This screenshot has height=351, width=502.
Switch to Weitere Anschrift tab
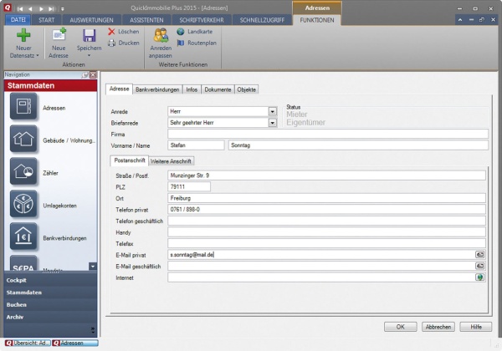point(171,161)
